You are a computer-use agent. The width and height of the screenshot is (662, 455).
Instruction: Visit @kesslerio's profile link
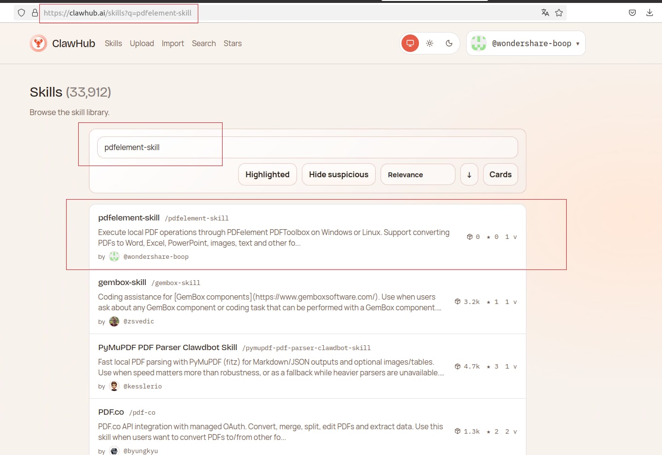pos(142,386)
